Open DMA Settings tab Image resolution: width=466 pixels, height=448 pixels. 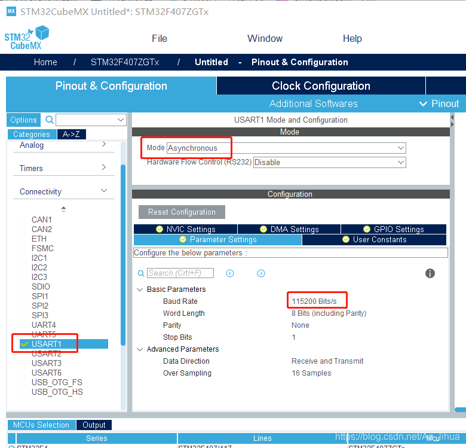(289, 229)
